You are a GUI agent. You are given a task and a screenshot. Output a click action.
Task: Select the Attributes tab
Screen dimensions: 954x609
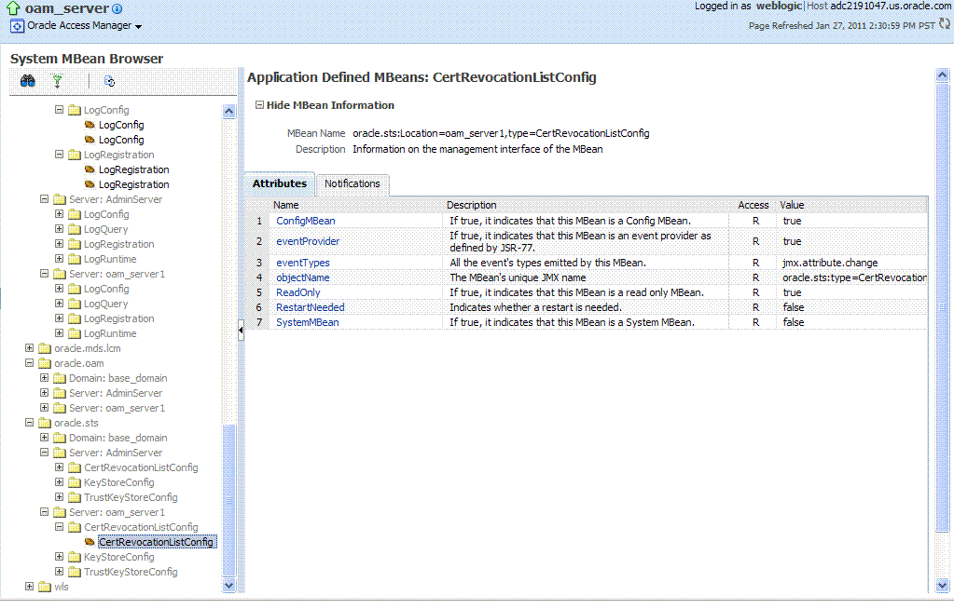[280, 183]
